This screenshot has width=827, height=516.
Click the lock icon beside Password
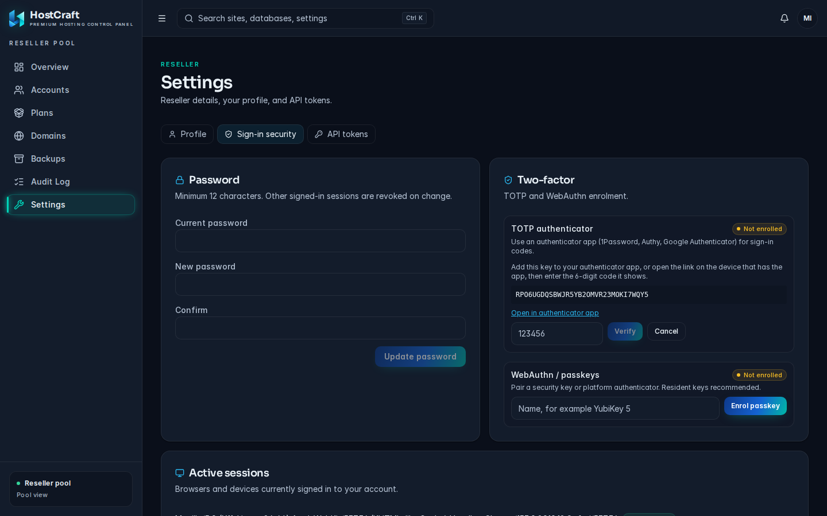click(x=180, y=180)
